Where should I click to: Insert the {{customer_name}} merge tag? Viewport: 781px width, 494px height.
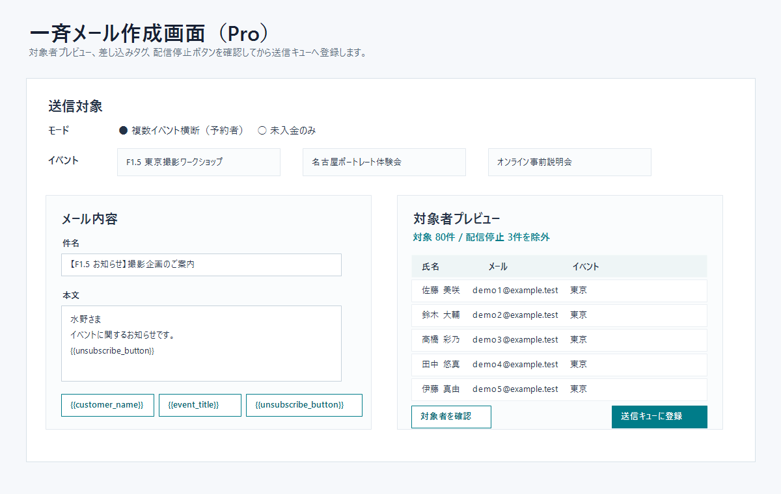pos(107,405)
